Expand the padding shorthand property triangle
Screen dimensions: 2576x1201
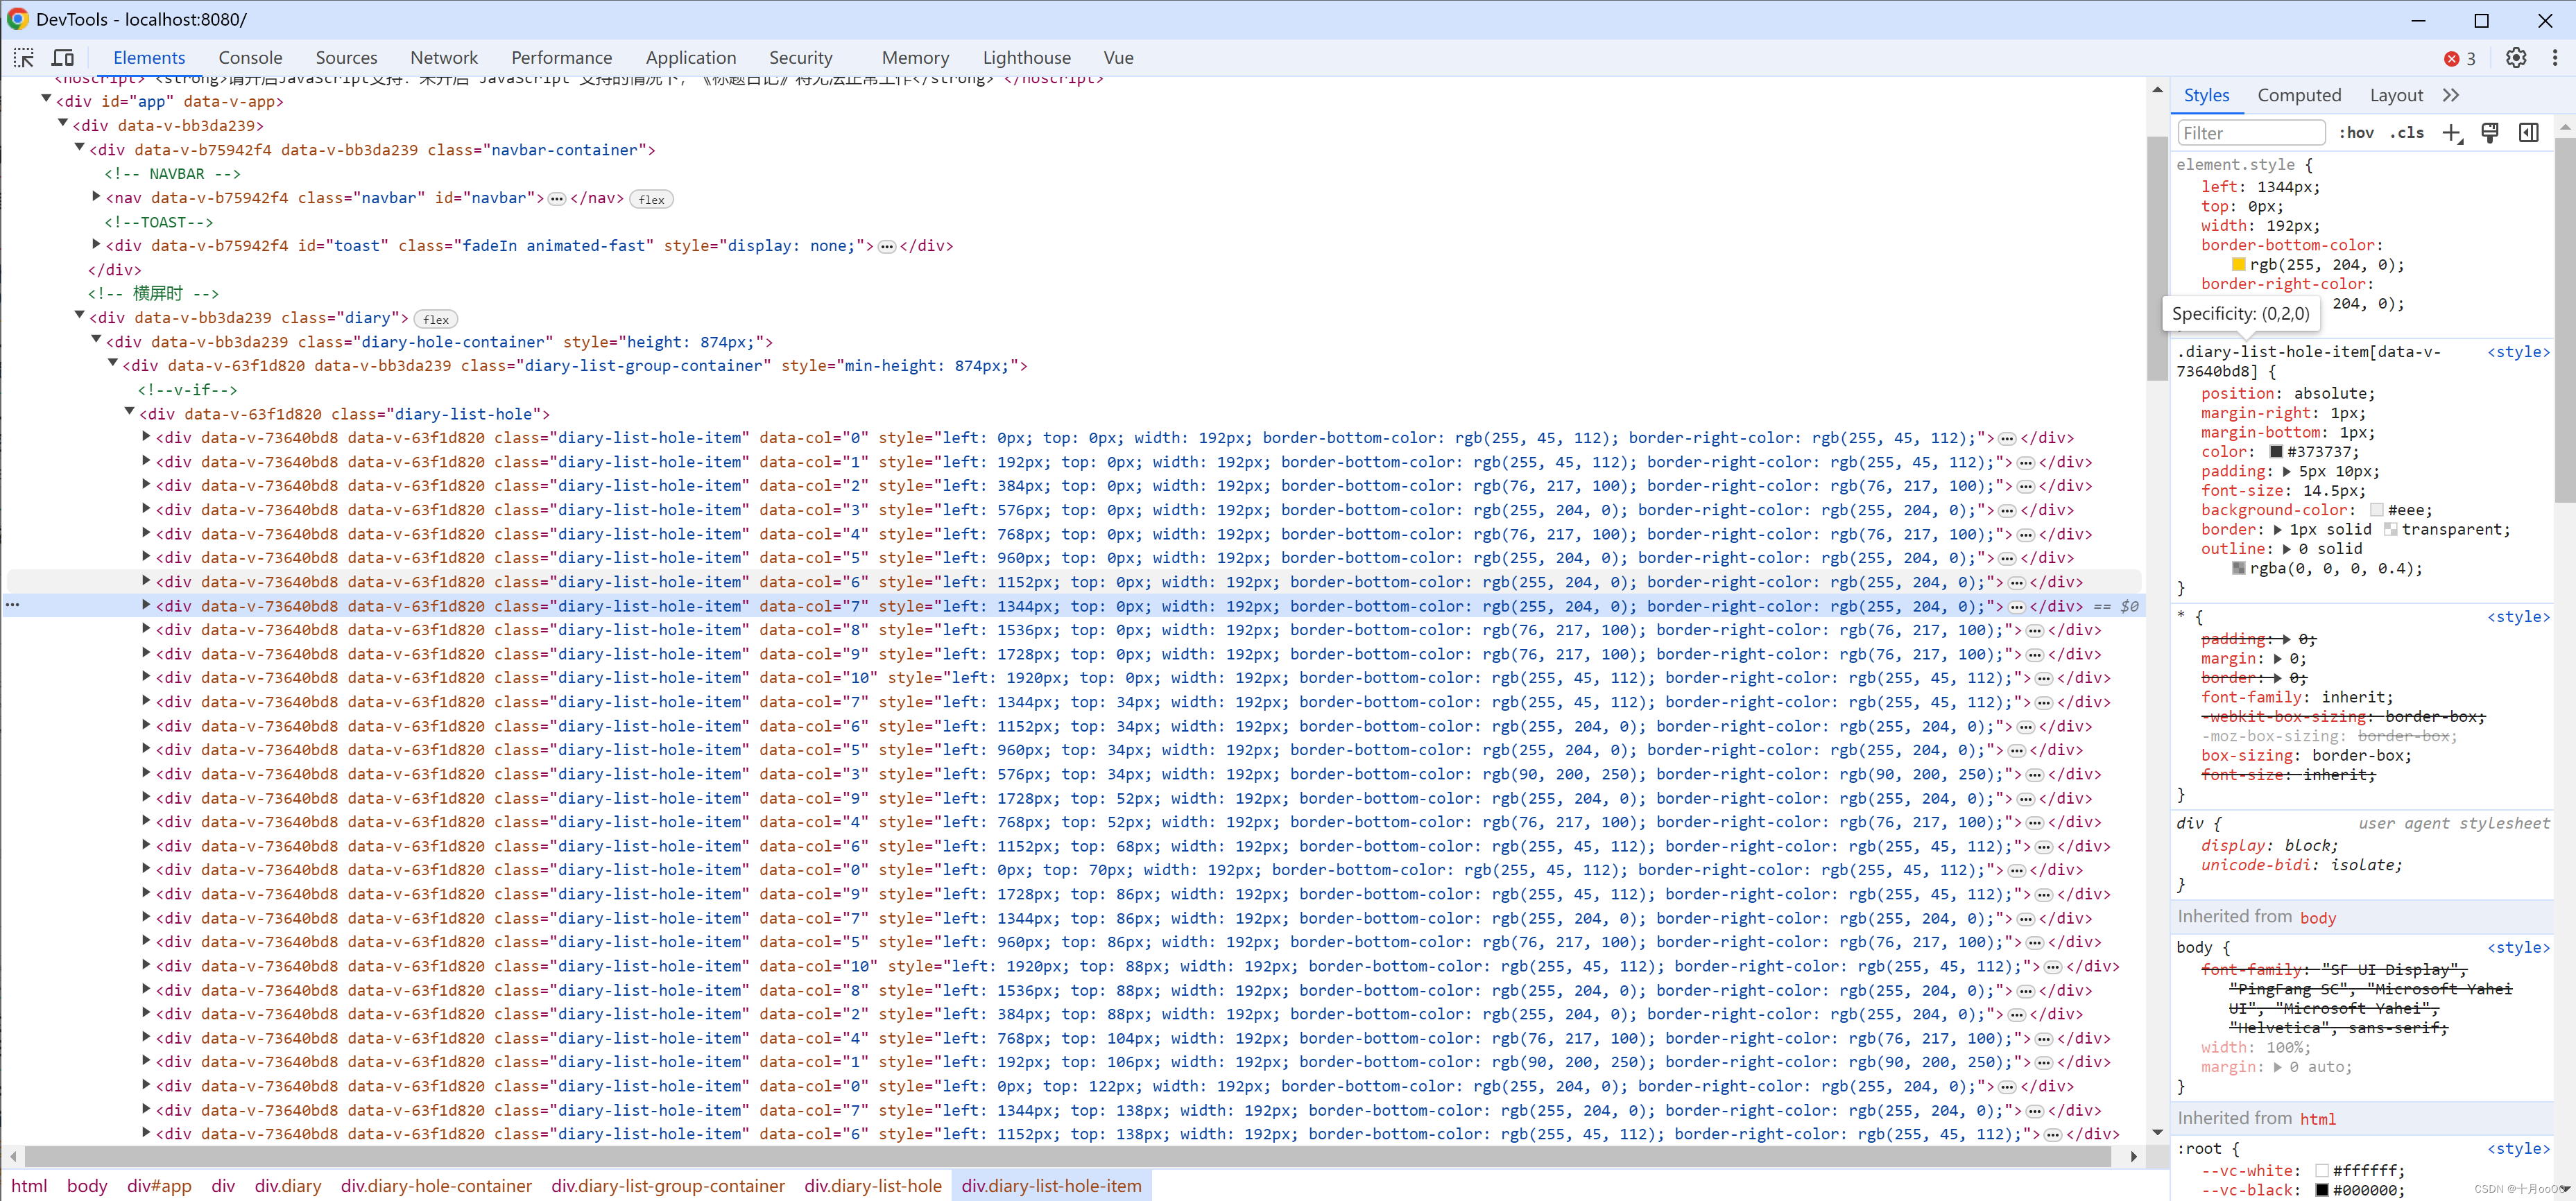point(2286,471)
